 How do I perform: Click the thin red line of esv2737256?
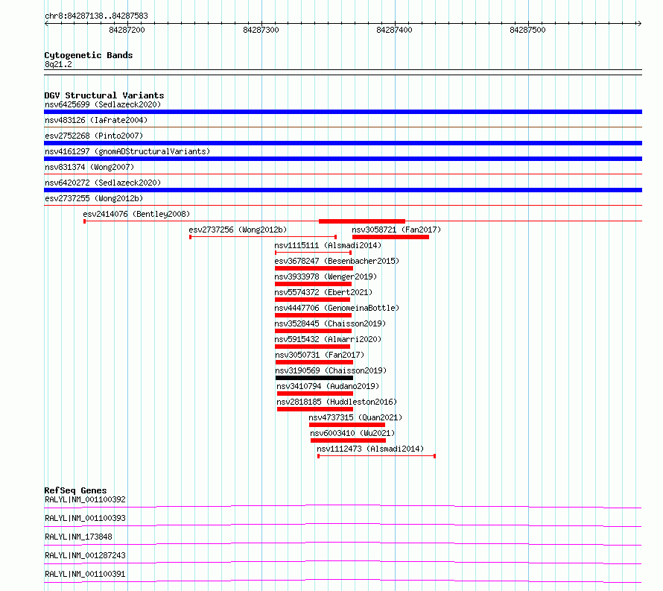263,237
